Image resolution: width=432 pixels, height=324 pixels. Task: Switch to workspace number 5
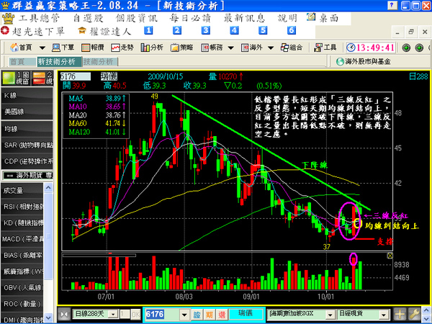tap(263, 30)
